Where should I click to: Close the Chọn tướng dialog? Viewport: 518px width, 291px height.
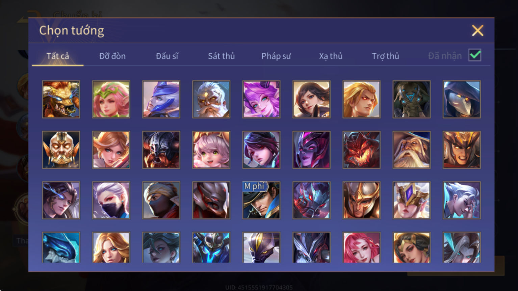click(x=477, y=31)
